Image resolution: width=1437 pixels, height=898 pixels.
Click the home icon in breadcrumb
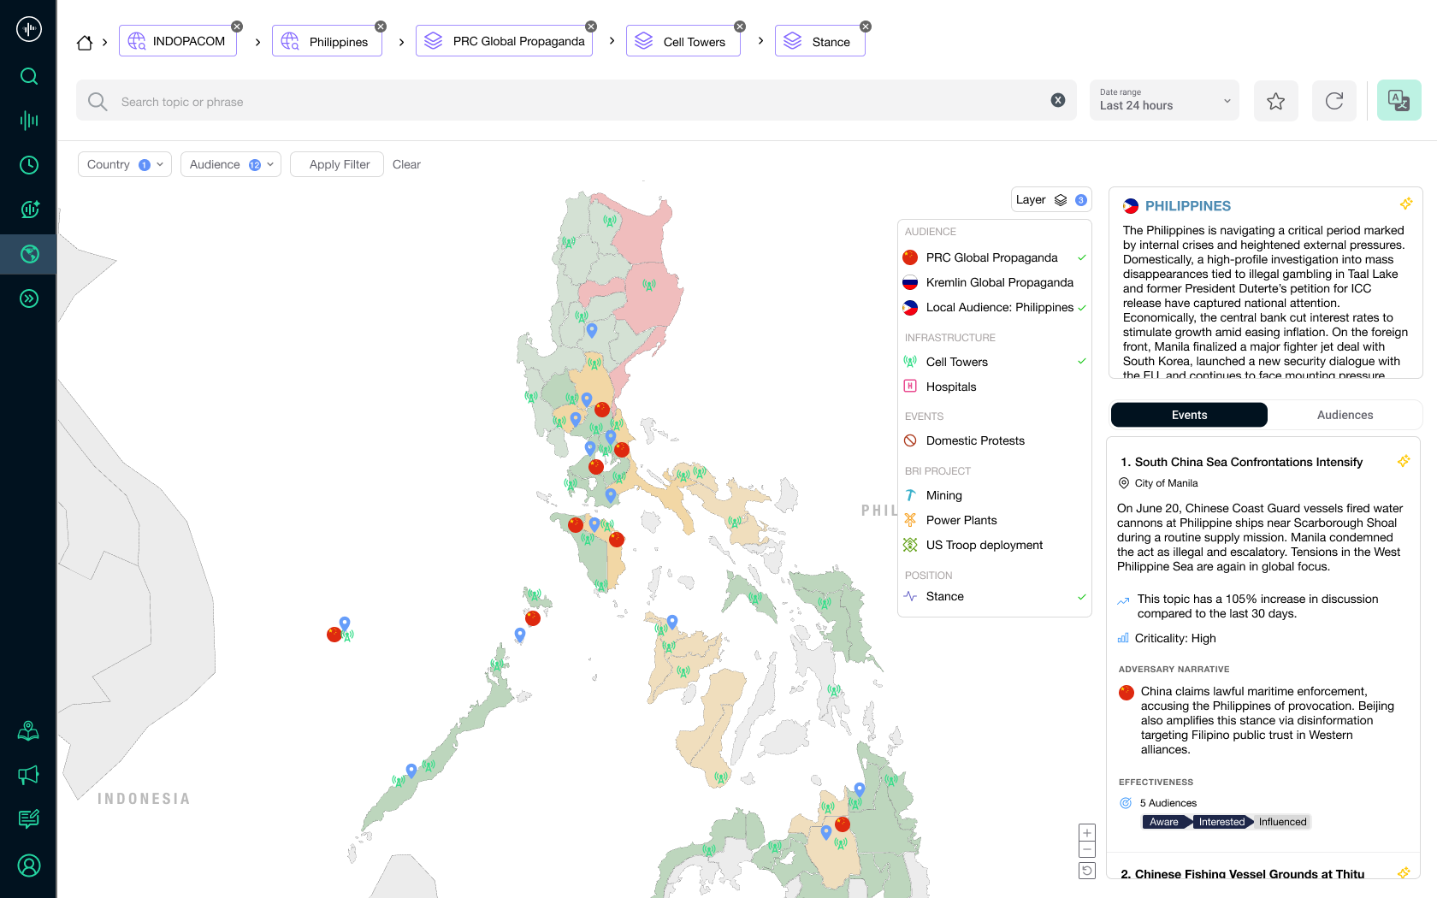tap(85, 42)
